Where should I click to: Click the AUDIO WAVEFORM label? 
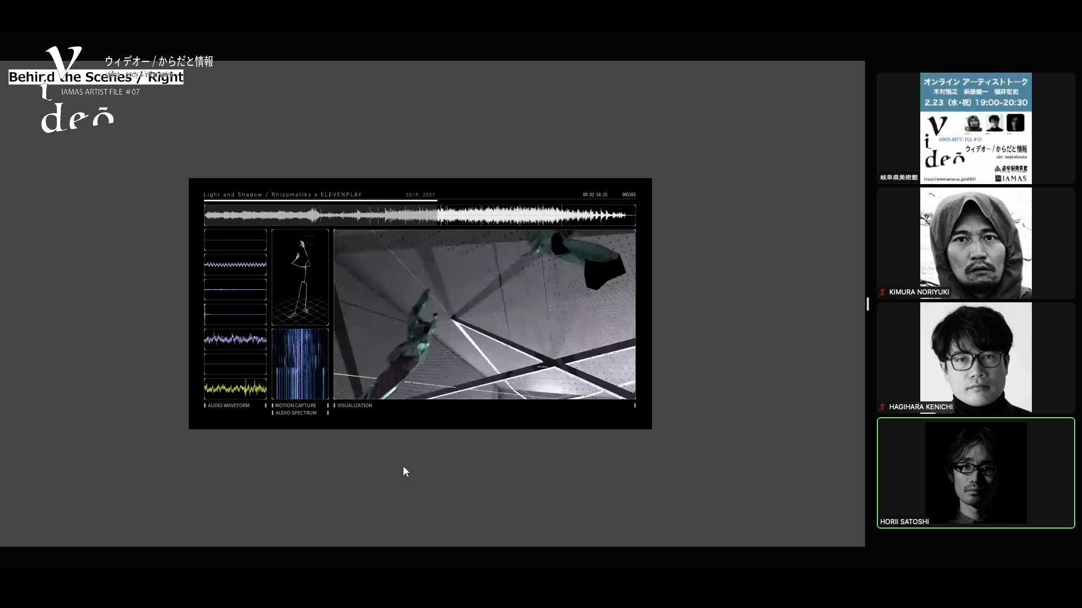(x=228, y=405)
